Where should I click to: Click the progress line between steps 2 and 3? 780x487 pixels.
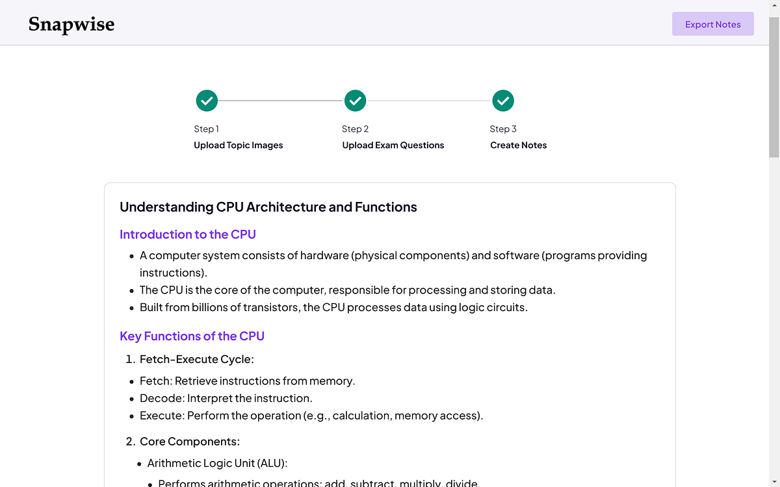pos(429,101)
